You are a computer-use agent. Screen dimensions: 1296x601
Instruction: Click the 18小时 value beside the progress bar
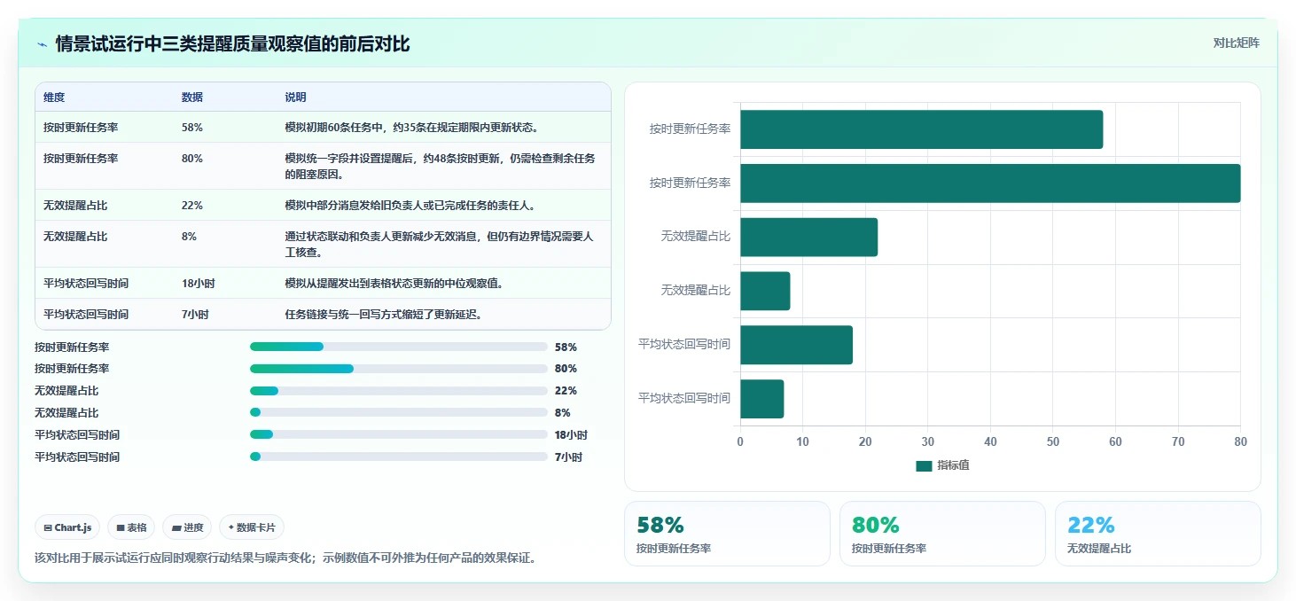coord(571,434)
